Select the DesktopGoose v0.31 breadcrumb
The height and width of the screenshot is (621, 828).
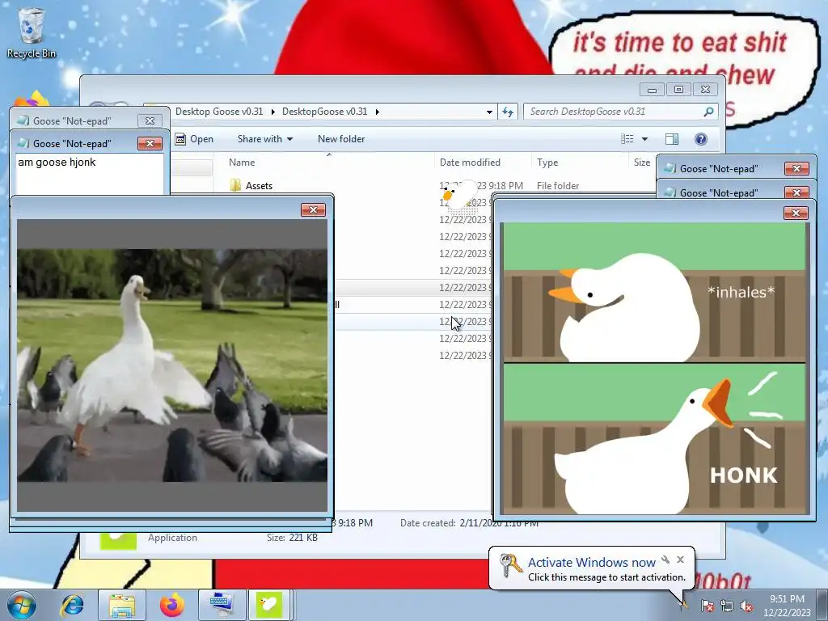tap(325, 112)
